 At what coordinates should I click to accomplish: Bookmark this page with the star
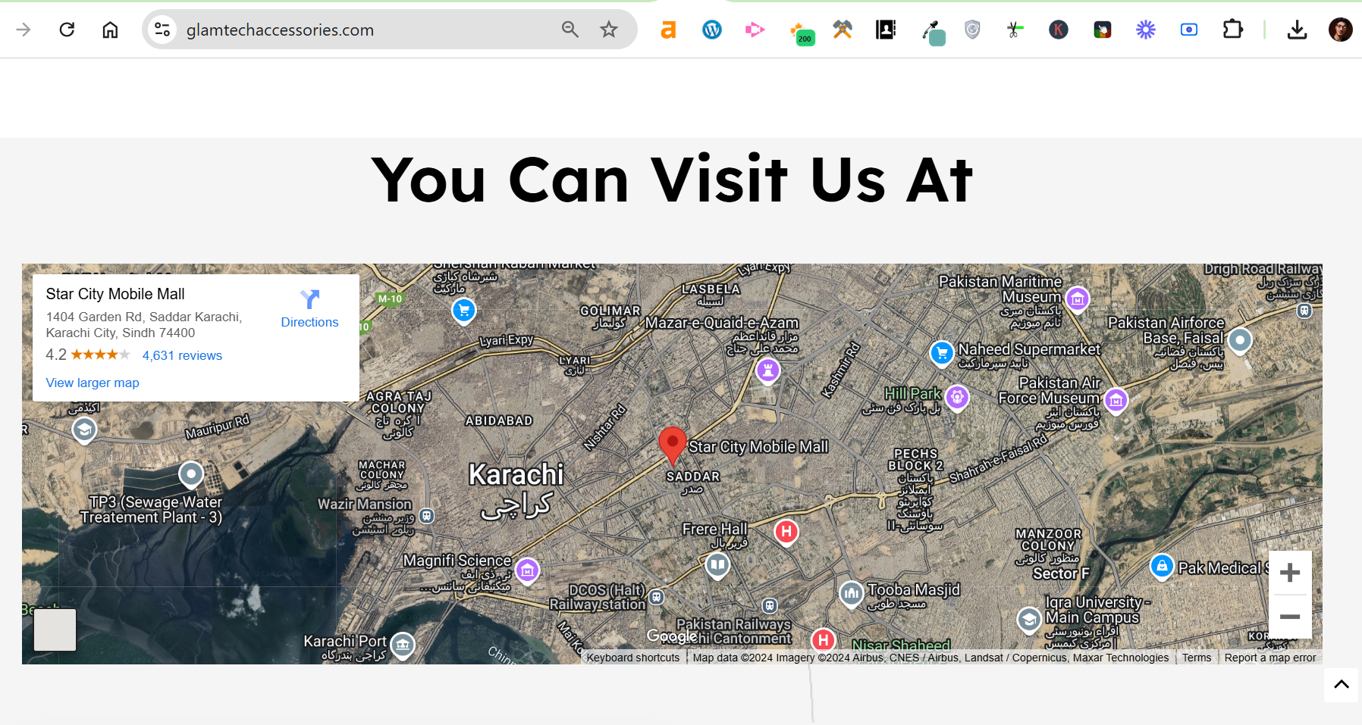[609, 30]
